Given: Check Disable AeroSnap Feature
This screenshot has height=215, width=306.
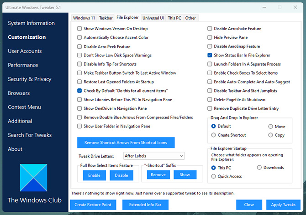Looking at the screenshot, I should click(x=210, y=46).
